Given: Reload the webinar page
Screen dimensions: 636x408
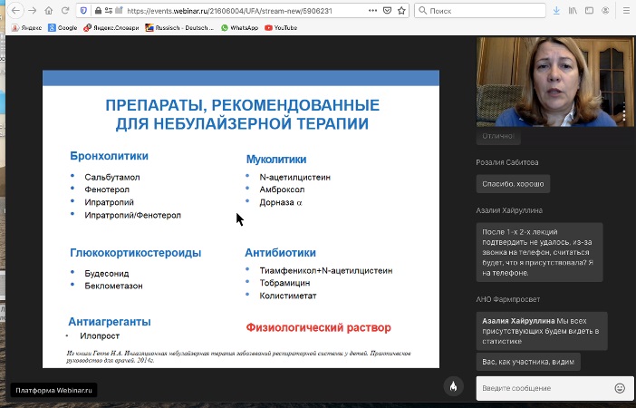Looking at the screenshot, I should [x=65, y=11].
